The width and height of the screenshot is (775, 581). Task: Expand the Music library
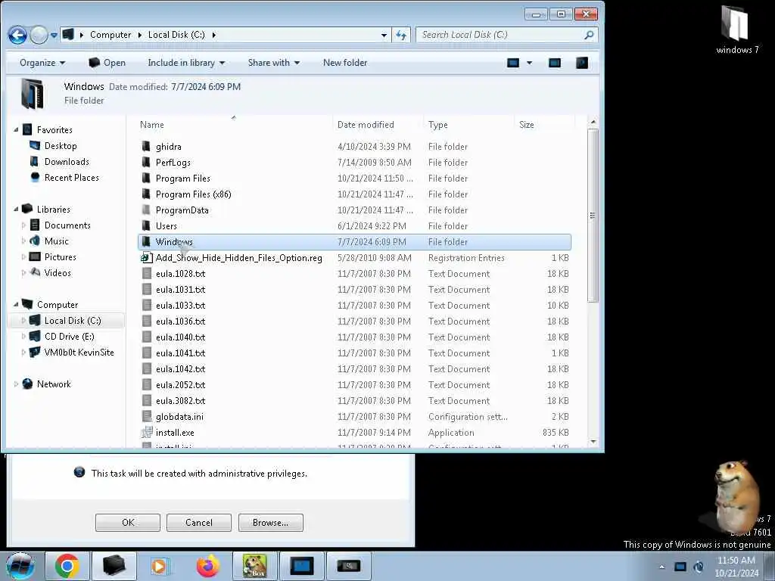coord(23,241)
